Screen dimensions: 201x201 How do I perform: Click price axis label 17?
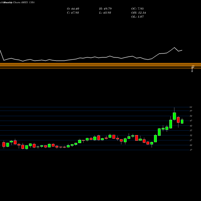click(191, 150)
